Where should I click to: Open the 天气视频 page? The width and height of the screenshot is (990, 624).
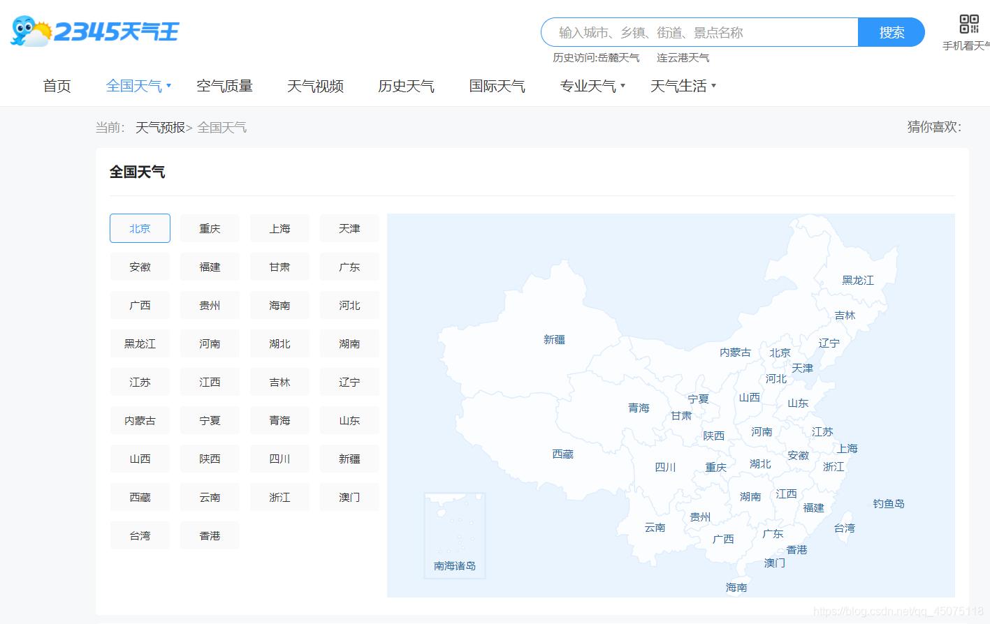(x=315, y=85)
